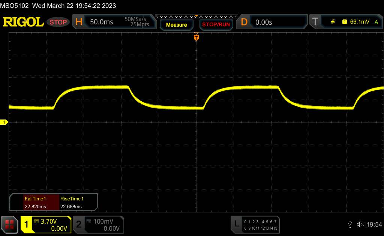Screen dimensions: 384x236
Task: Click the 50MSa/s sample rate readout
Action: [135, 19]
